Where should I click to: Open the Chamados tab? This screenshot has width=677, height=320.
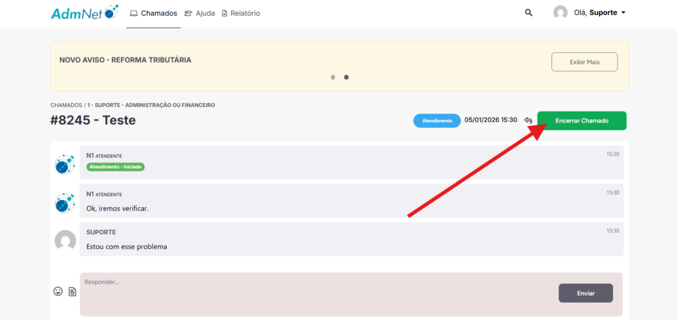coord(153,13)
